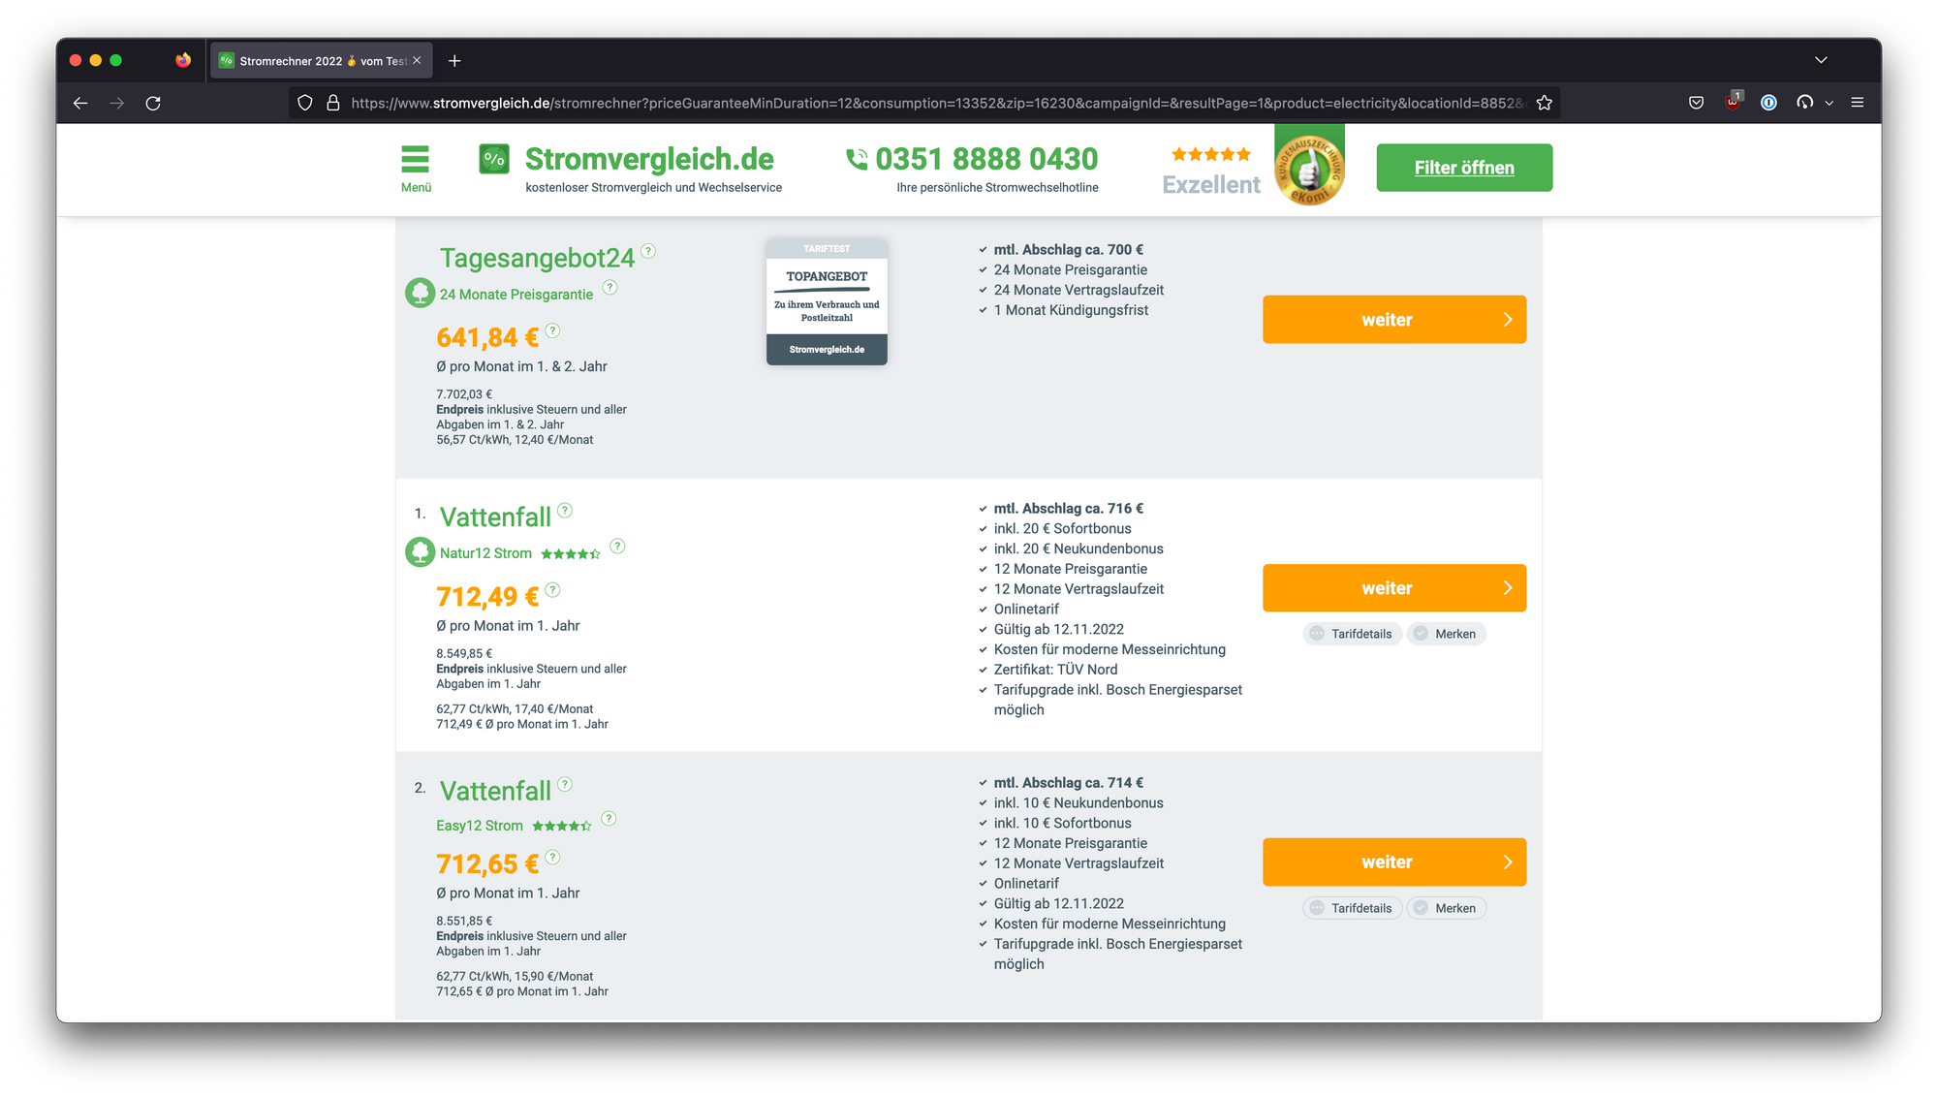Click the 24 Monate Preisgarantie label

[x=516, y=295]
